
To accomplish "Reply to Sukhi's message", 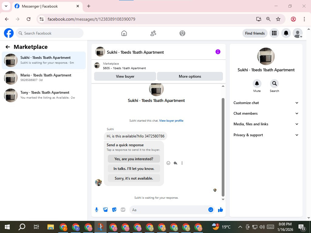I will [175, 163].
